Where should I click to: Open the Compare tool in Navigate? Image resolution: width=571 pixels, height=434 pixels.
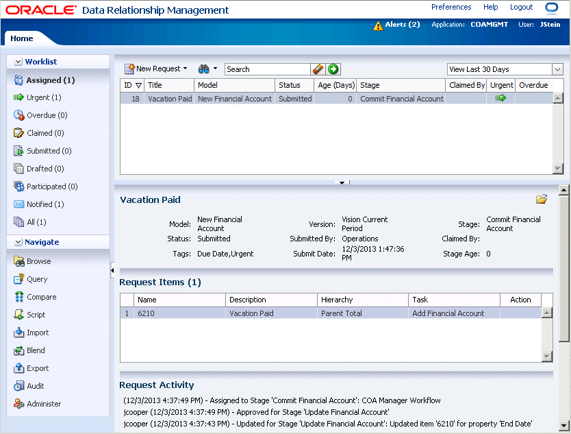(x=41, y=297)
